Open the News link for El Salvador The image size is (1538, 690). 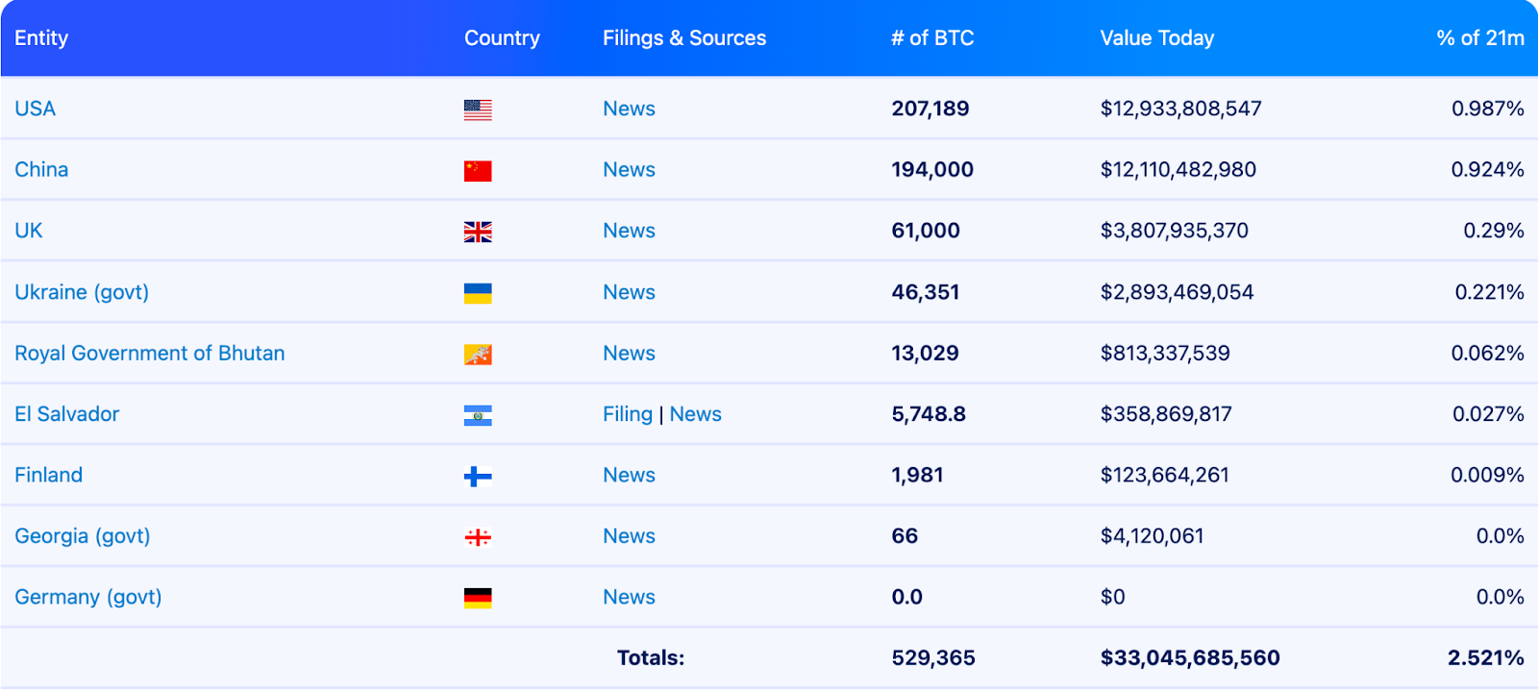coord(695,414)
